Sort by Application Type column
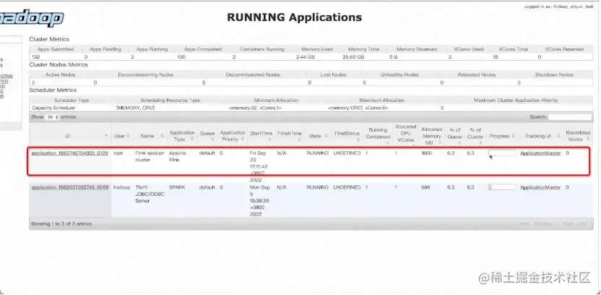601x295 pixels. (182, 136)
